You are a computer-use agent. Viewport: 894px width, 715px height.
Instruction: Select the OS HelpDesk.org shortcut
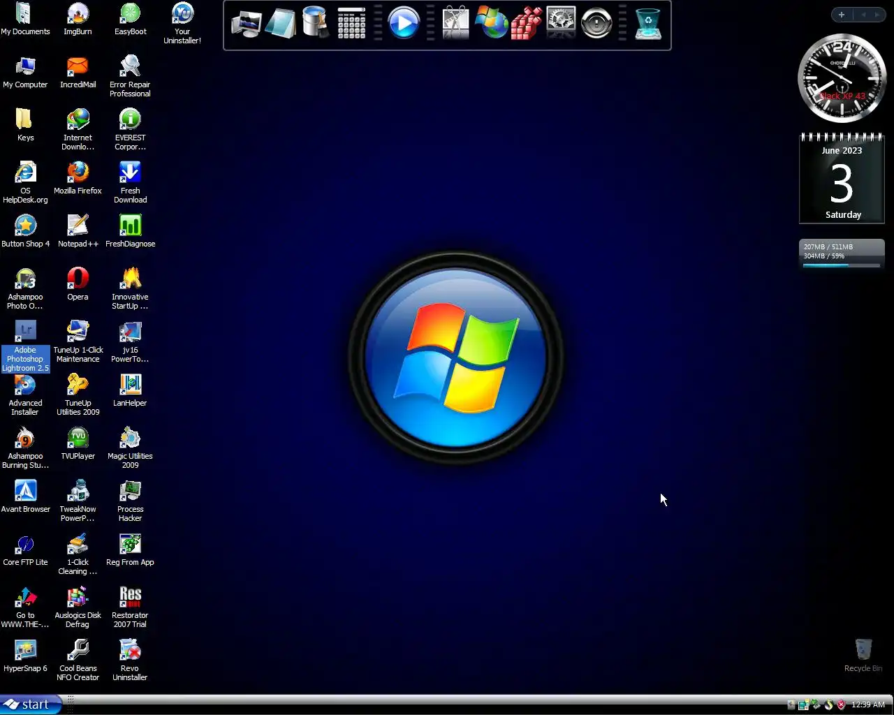[x=25, y=183]
